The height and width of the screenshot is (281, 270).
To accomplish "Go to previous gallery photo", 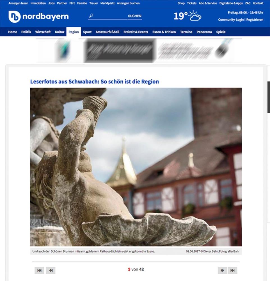I will [51, 270].
